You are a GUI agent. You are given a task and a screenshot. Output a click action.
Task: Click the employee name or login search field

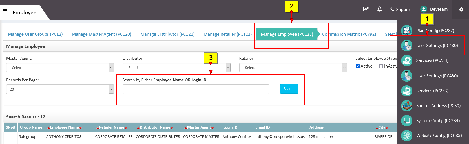(196, 89)
